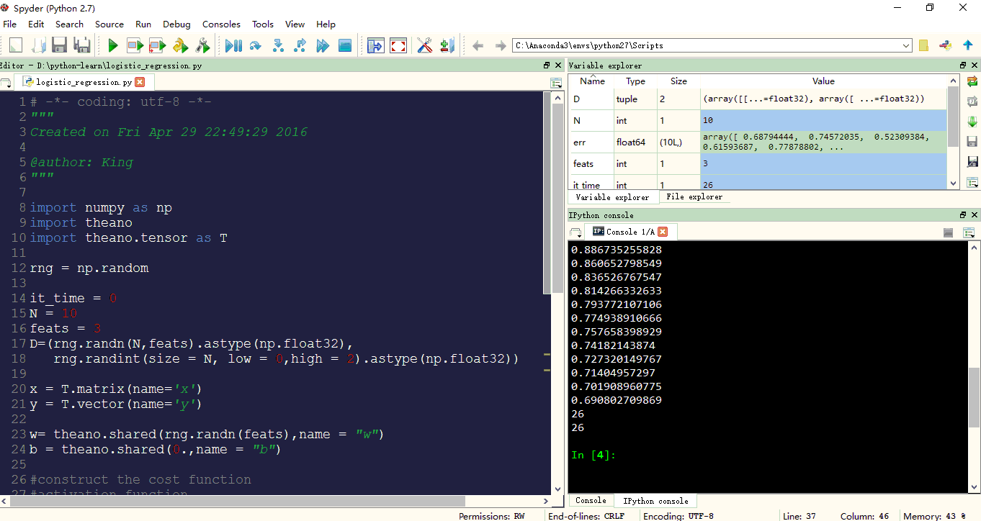Open Preferences wrench-screwdriver icon

[425, 46]
